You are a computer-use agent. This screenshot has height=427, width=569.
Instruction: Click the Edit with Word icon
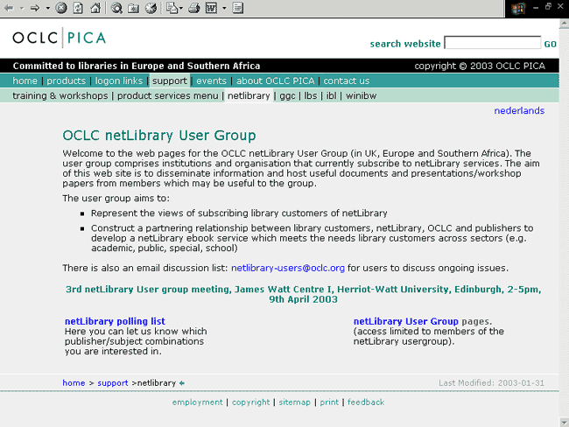coord(212,8)
